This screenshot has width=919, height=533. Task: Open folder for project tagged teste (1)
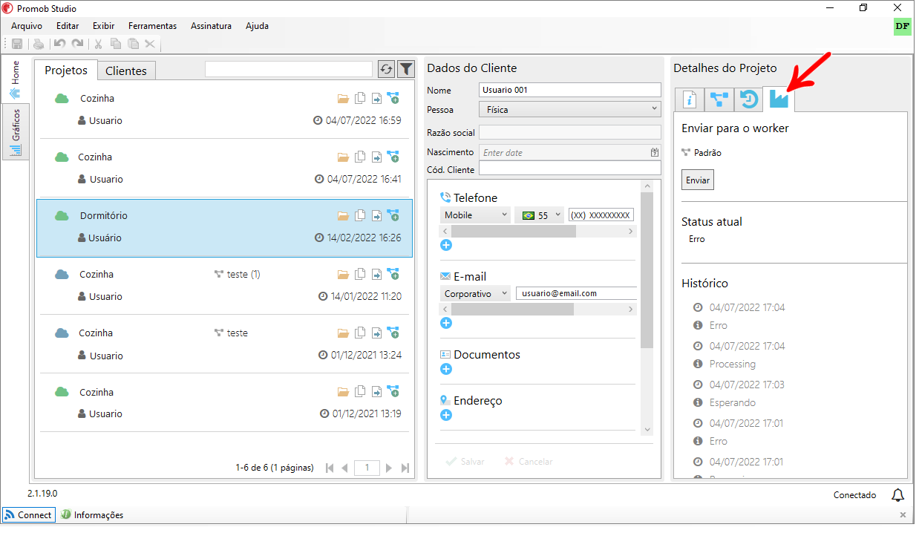point(343,274)
